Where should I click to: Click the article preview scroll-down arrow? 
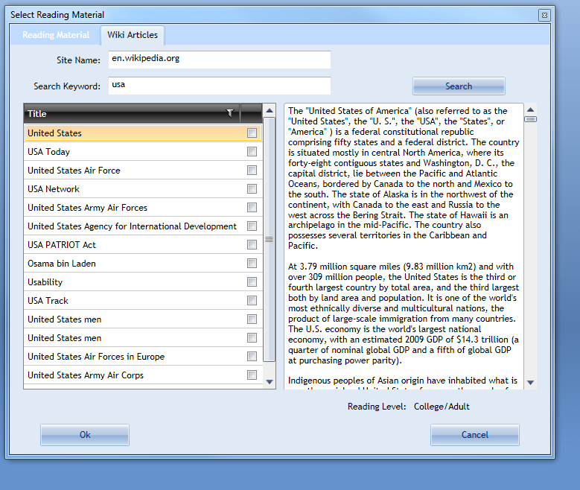(x=530, y=382)
